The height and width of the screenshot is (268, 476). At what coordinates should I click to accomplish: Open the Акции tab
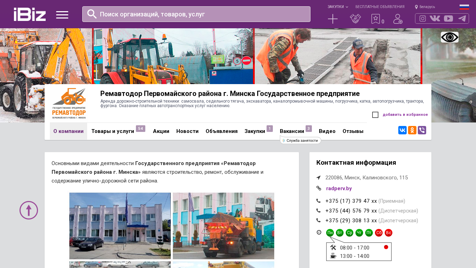[161, 131]
